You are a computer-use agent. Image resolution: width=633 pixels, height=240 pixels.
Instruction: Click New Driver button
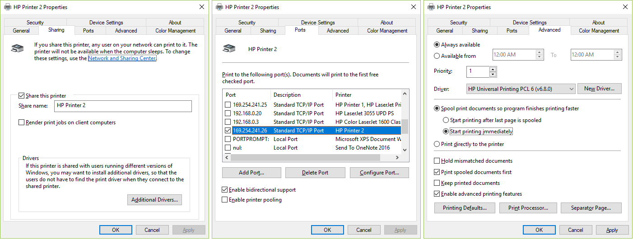(600, 89)
